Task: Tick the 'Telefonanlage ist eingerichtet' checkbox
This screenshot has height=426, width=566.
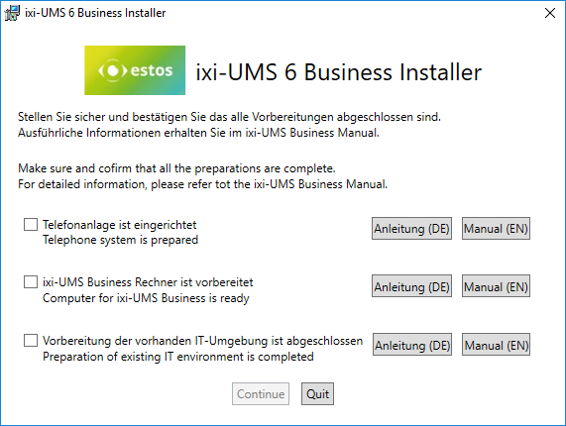Action: [x=31, y=224]
